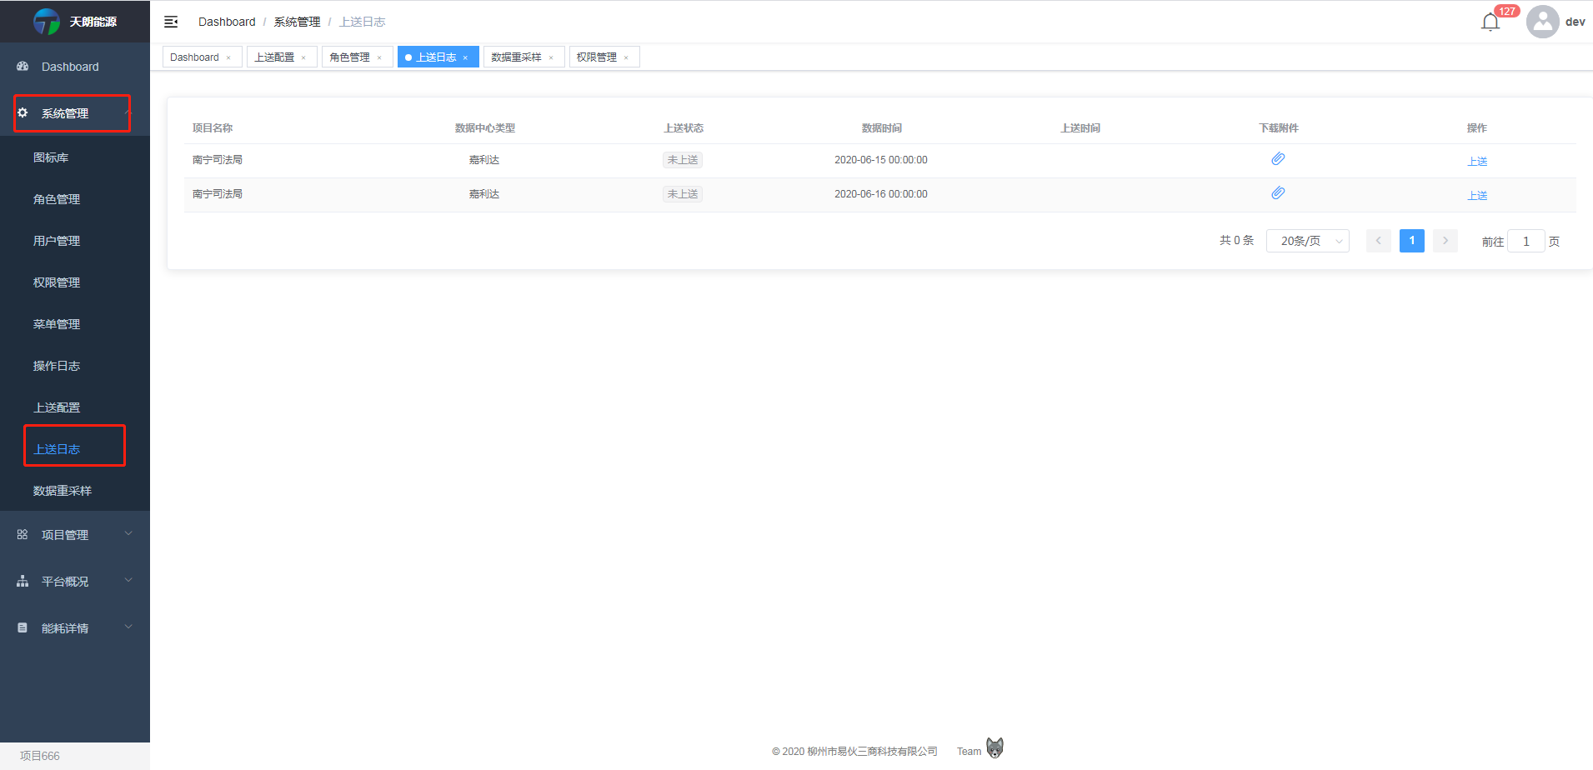Download attachment for 2020-06-15 row
The width and height of the screenshot is (1593, 770).
[1278, 159]
